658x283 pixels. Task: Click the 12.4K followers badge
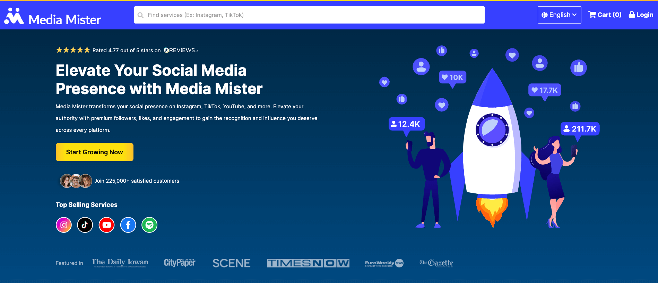click(407, 124)
